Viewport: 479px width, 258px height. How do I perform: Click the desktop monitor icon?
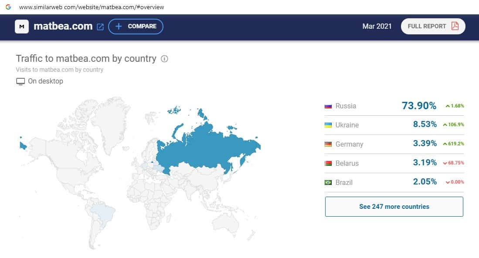click(x=20, y=81)
